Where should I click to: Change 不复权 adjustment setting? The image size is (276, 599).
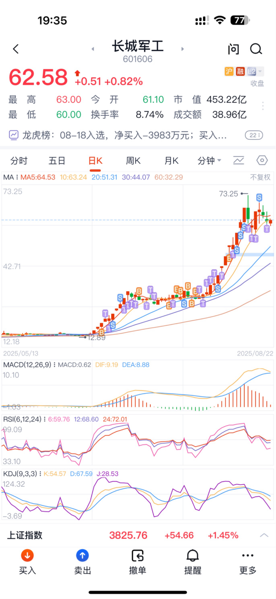click(260, 177)
